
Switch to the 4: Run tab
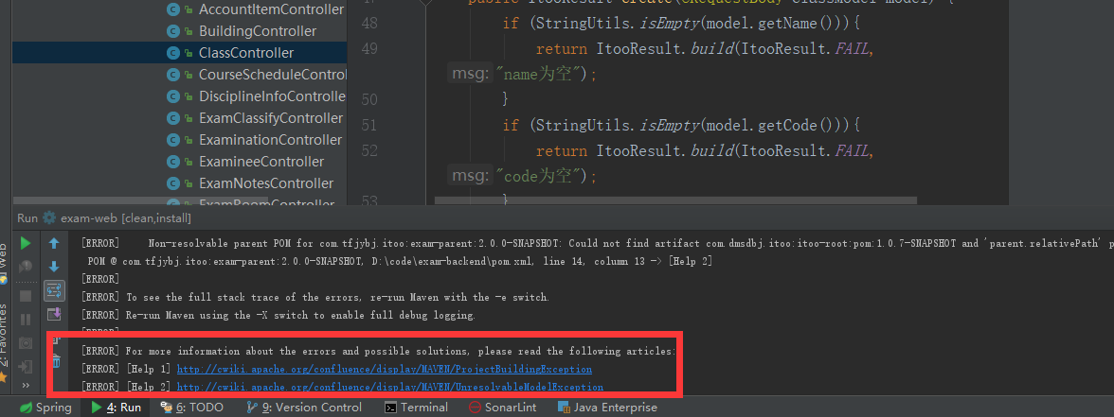(x=116, y=408)
